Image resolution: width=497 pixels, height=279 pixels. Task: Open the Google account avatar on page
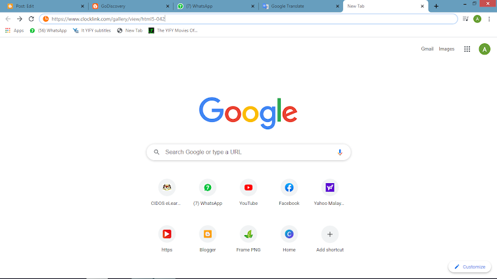tap(485, 49)
